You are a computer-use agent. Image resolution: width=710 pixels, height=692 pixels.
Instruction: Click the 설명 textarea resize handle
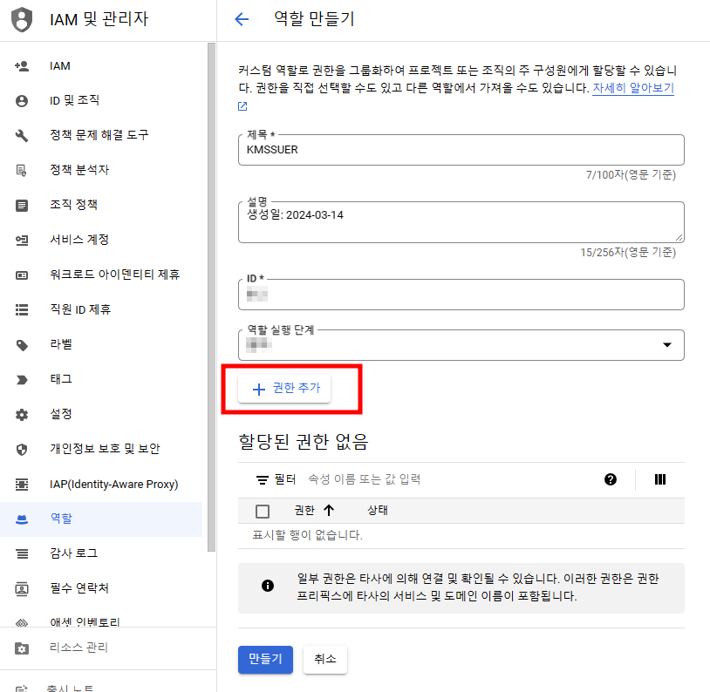679,238
